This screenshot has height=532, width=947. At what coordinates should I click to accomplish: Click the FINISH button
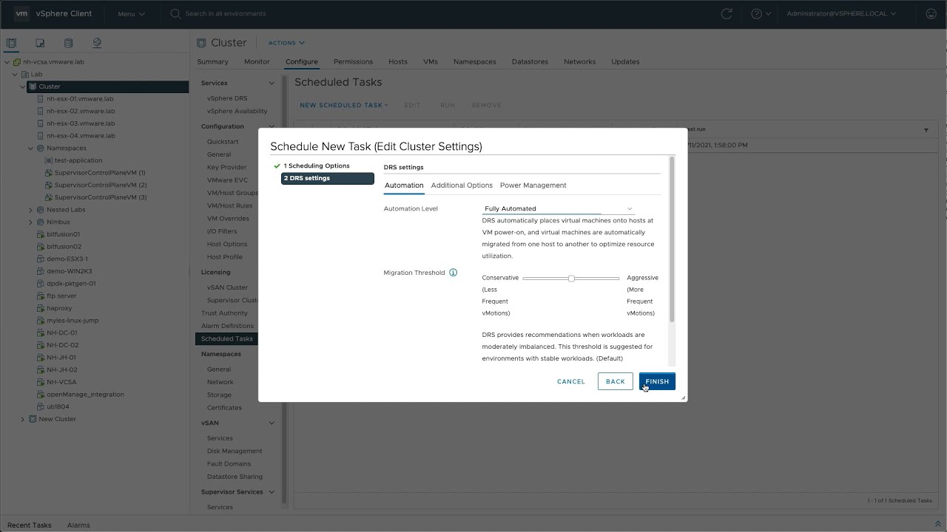pyautogui.click(x=657, y=381)
